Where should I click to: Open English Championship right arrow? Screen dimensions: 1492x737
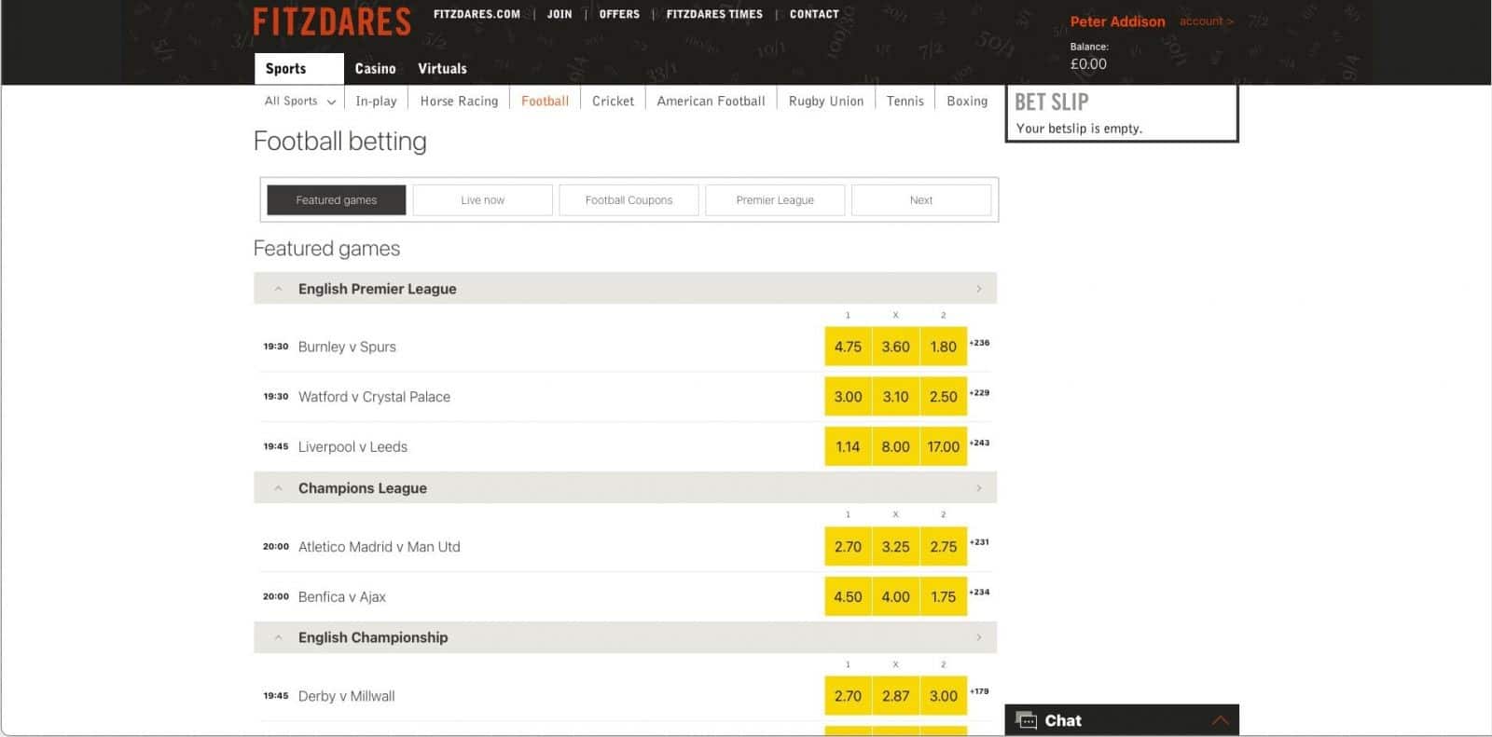(978, 637)
